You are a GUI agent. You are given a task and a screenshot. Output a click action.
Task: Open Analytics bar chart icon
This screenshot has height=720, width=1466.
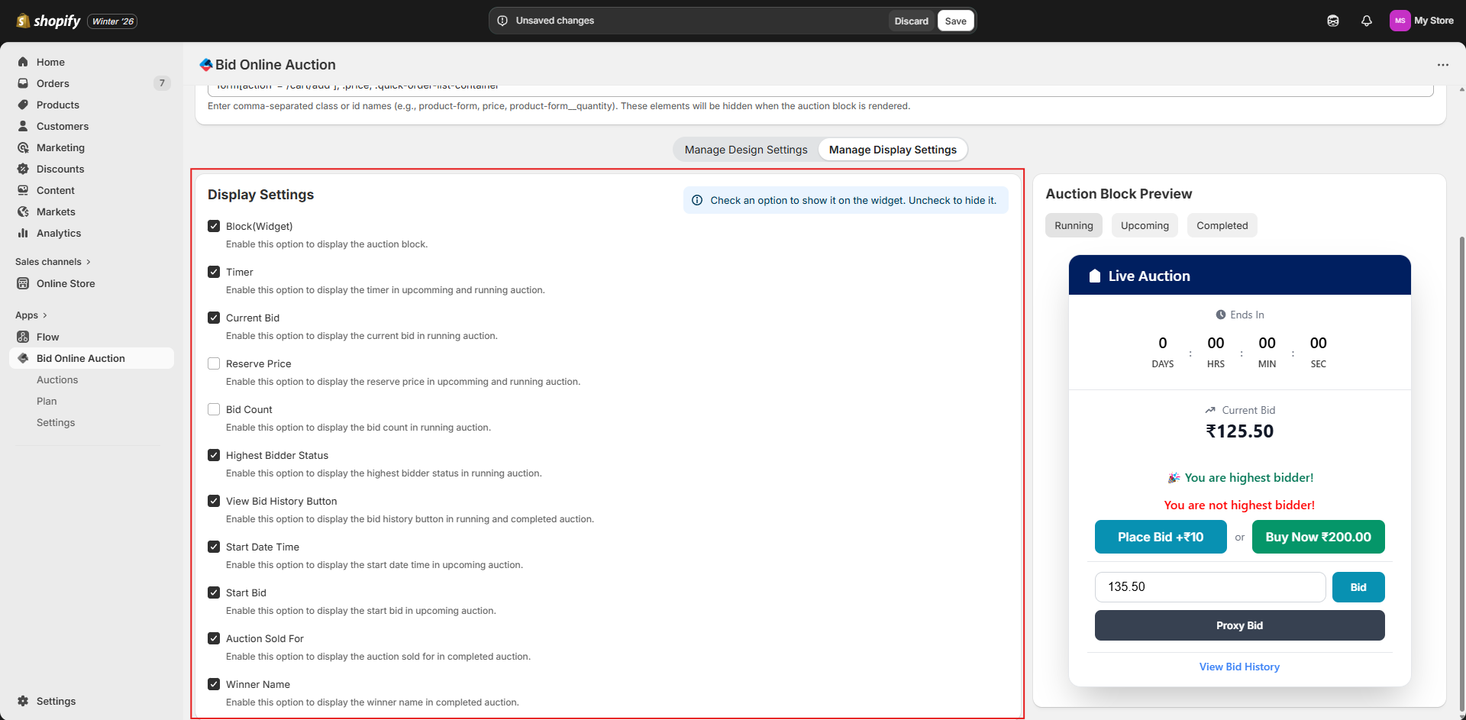(x=23, y=233)
